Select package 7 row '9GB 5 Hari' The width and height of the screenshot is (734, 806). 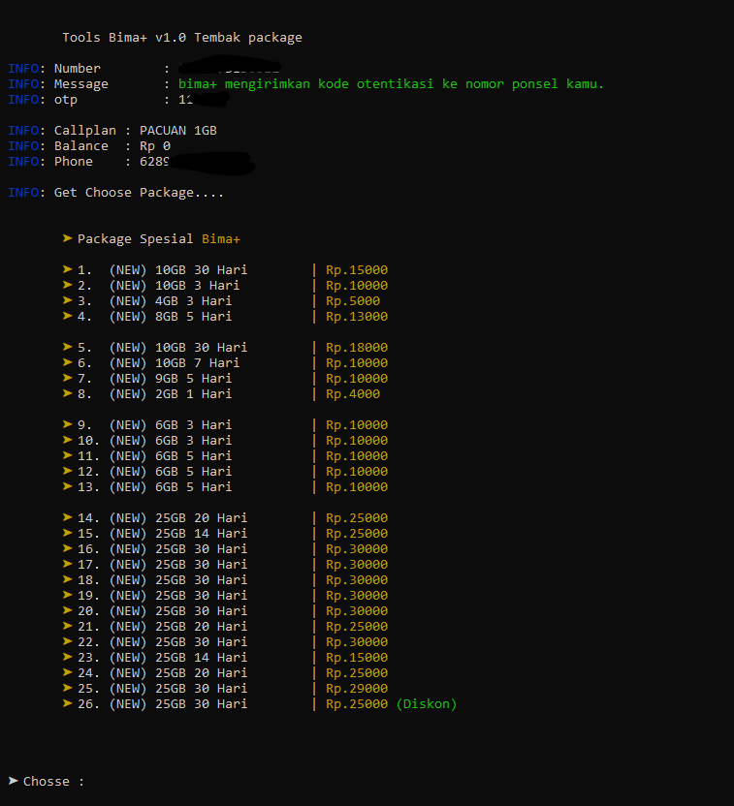tap(225, 379)
